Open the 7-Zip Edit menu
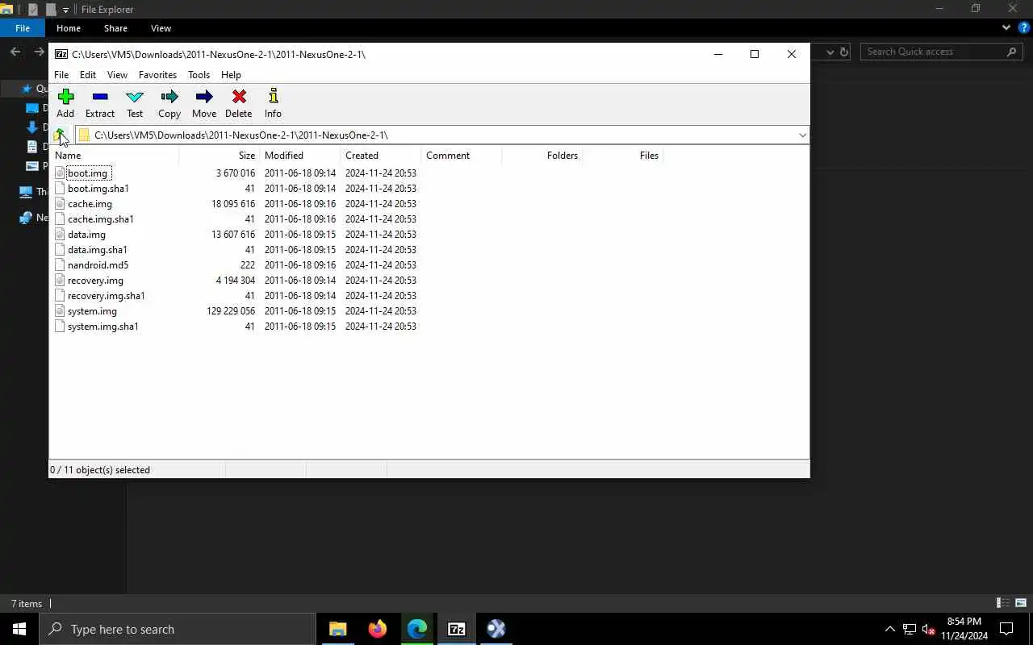Image resolution: width=1033 pixels, height=645 pixels. 88,75
